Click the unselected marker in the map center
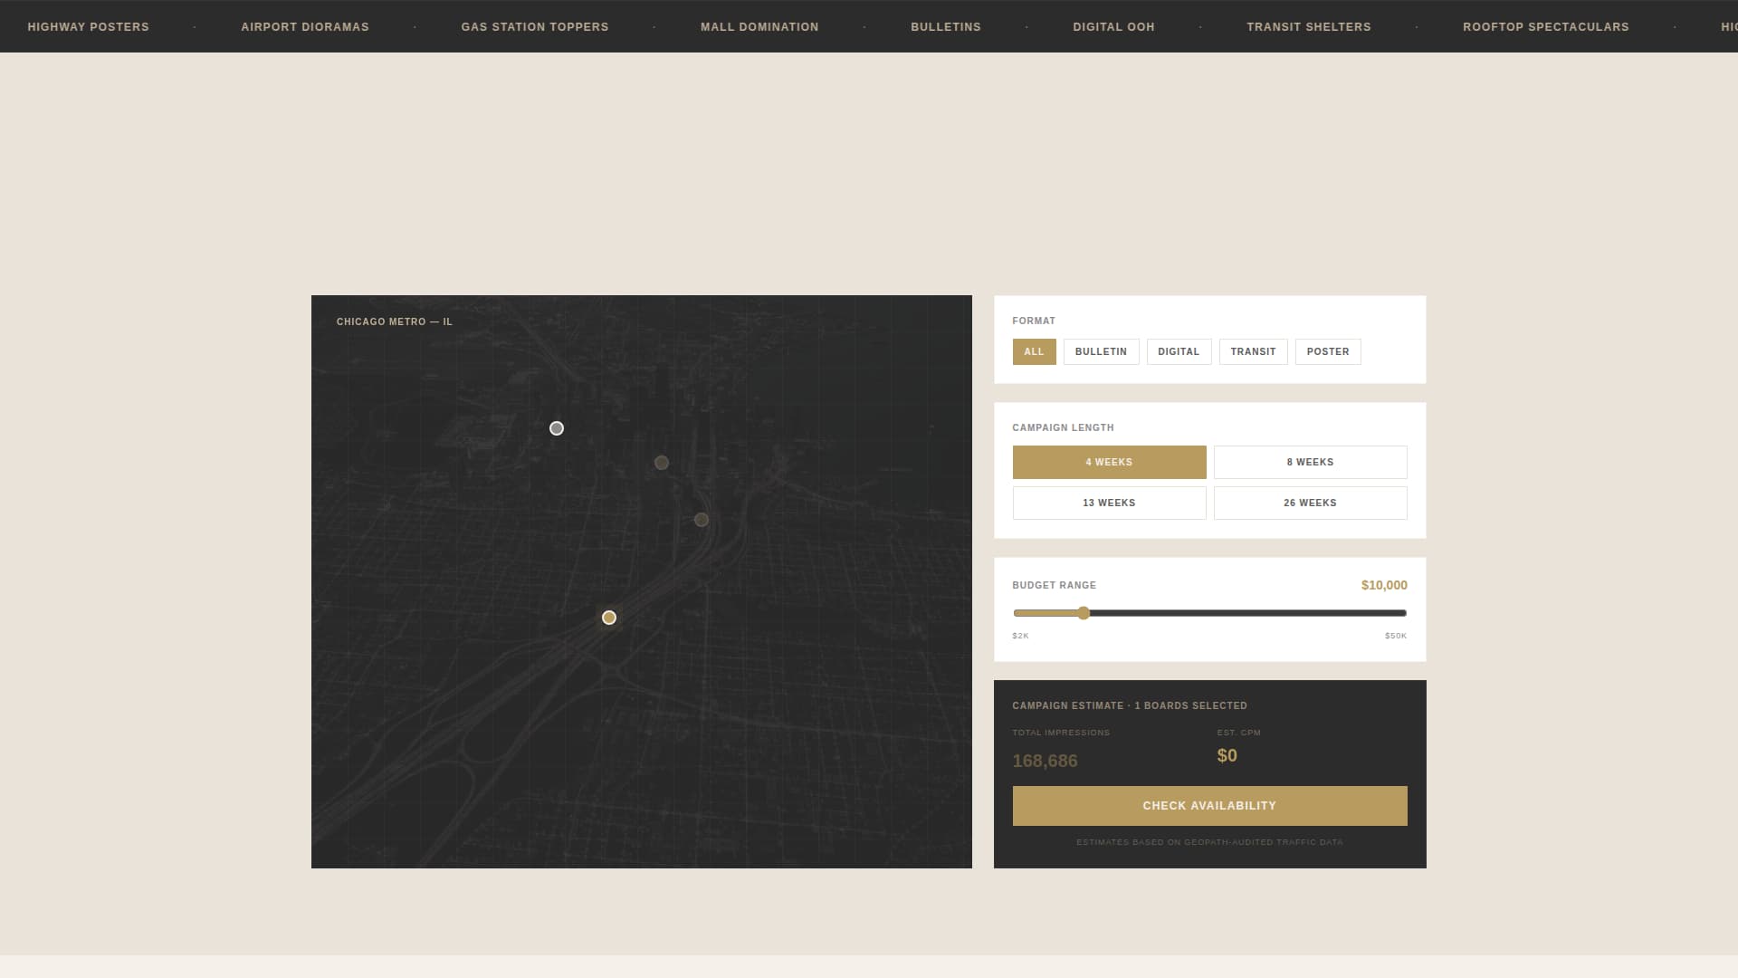The width and height of the screenshot is (1738, 978). click(661, 463)
